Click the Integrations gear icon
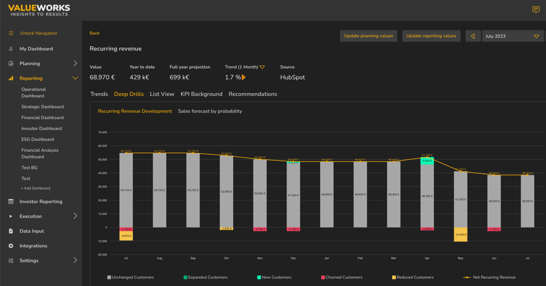 click(x=11, y=246)
